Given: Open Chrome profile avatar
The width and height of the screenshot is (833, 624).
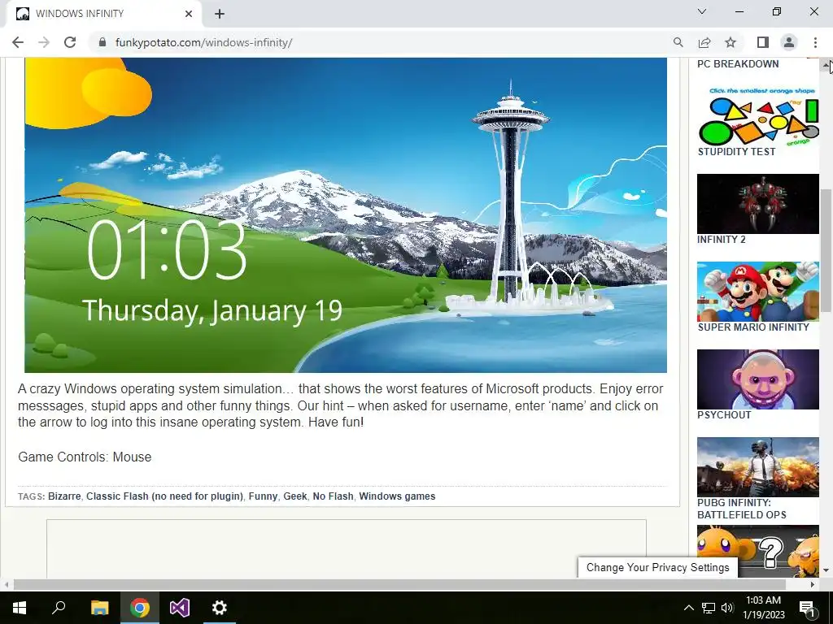Looking at the screenshot, I should [x=789, y=42].
